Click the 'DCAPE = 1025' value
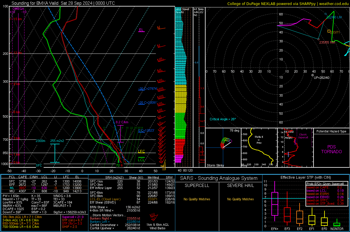Image resolution: width=350 pixels, height=232 pixels. pos(13,209)
